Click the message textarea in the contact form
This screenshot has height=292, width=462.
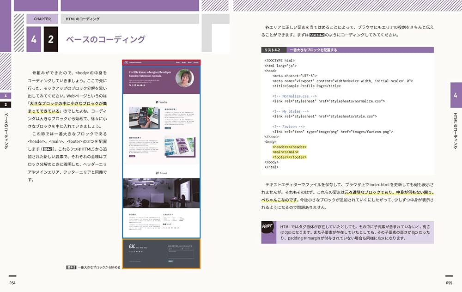(x=181, y=255)
